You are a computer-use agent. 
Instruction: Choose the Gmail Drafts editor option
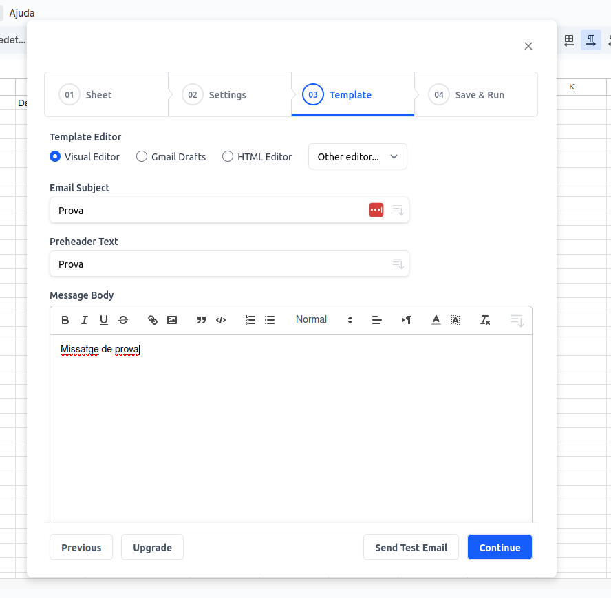(x=142, y=156)
